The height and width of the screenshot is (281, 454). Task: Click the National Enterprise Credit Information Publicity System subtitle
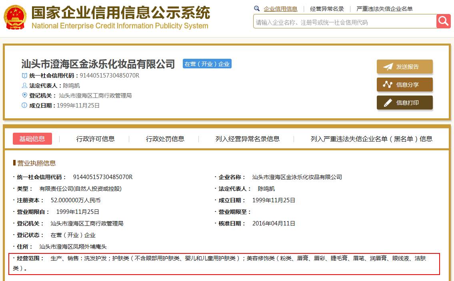tap(120, 26)
